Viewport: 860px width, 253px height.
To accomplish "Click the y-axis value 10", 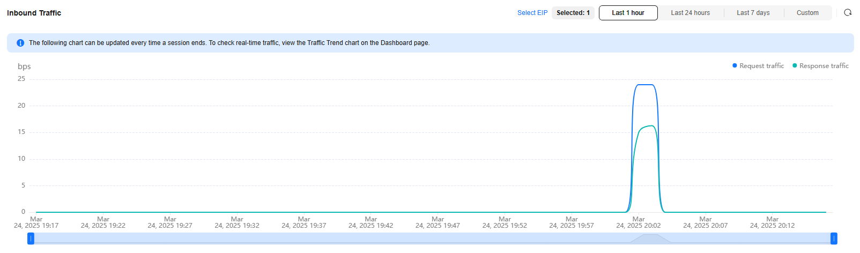I will click(21, 159).
